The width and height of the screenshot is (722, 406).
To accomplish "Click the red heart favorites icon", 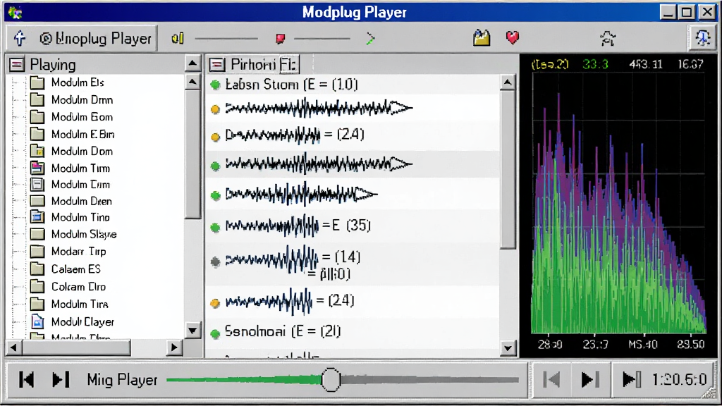I will pos(513,37).
